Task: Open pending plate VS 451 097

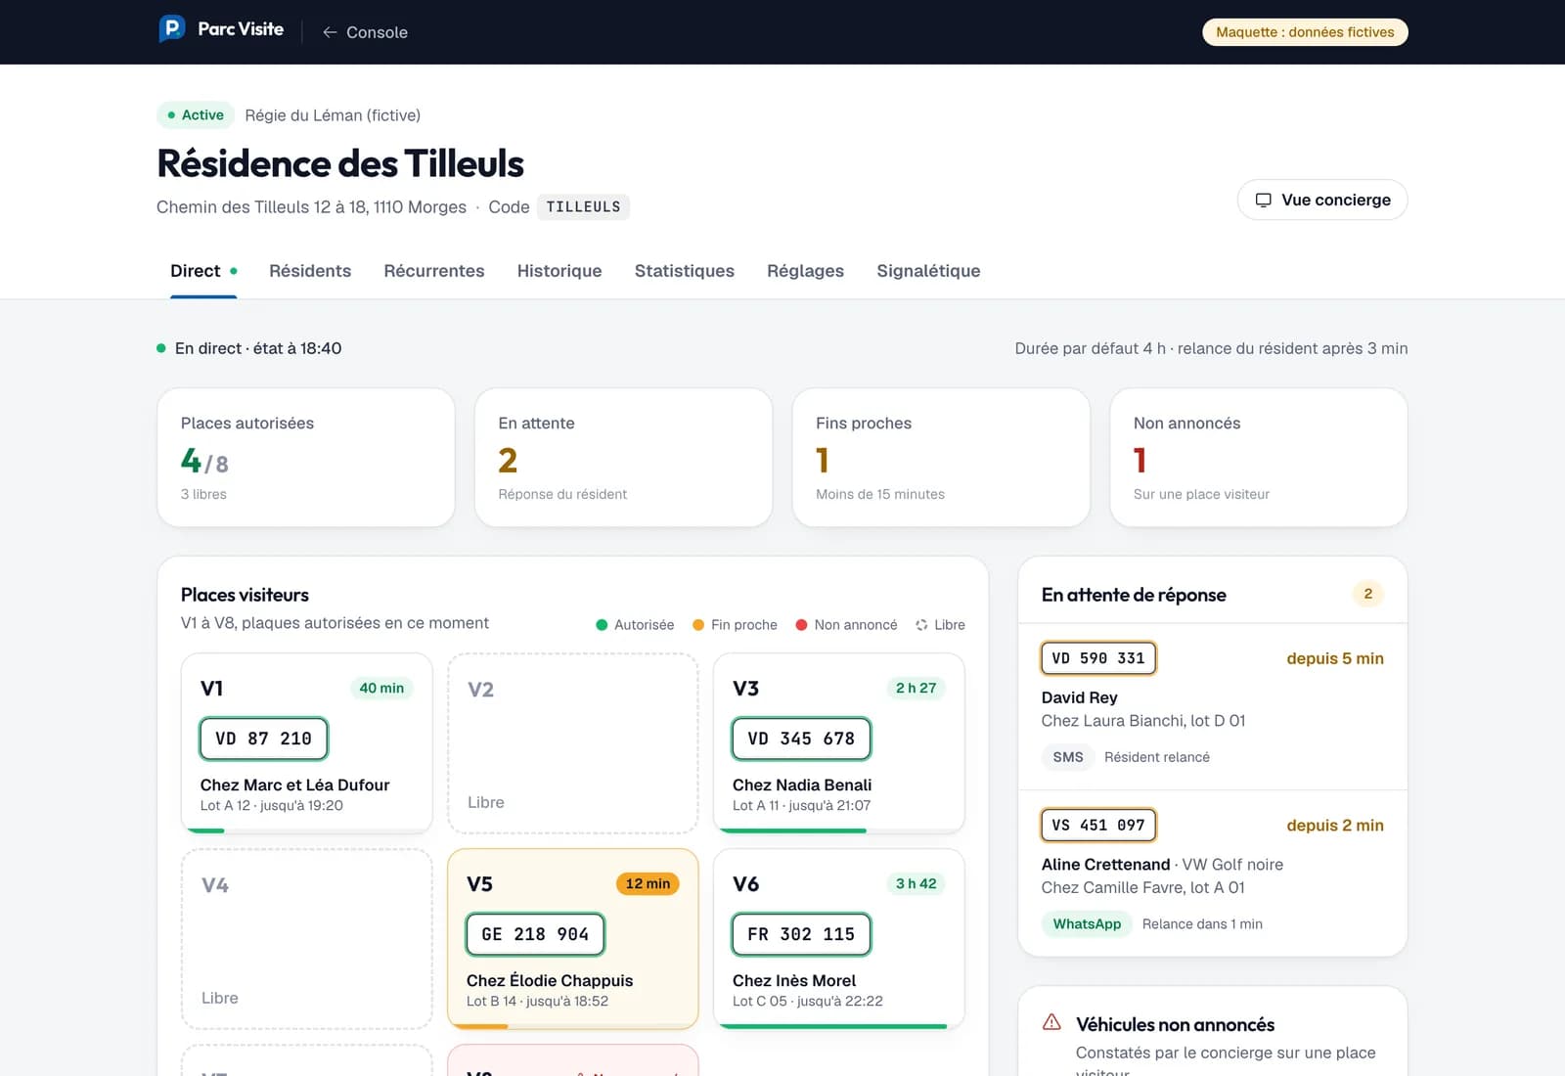Action: pos(1098,826)
